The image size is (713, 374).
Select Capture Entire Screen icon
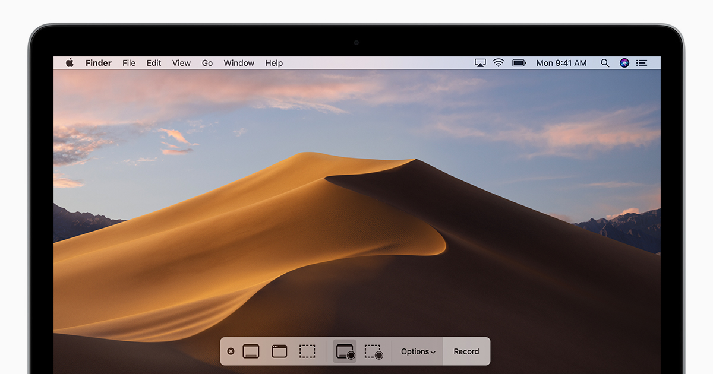[x=251, y=351]
